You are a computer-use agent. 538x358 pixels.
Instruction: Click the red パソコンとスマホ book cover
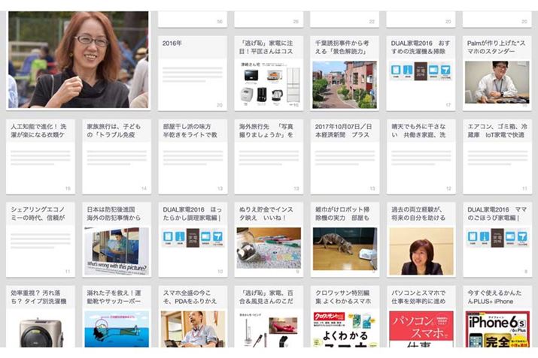coord(421,329)
